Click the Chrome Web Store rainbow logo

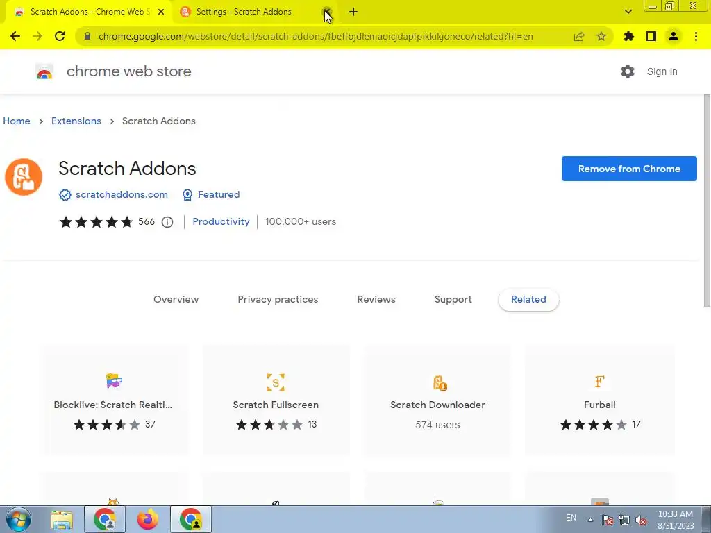pyautogui.click(x=44, y=71)
